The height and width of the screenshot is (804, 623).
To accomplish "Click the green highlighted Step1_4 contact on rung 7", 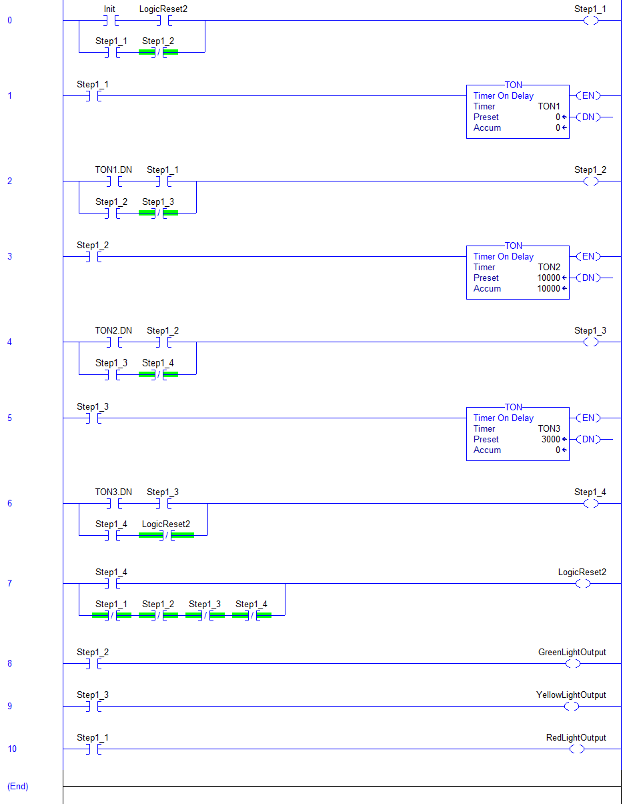I will click(251, 616).
